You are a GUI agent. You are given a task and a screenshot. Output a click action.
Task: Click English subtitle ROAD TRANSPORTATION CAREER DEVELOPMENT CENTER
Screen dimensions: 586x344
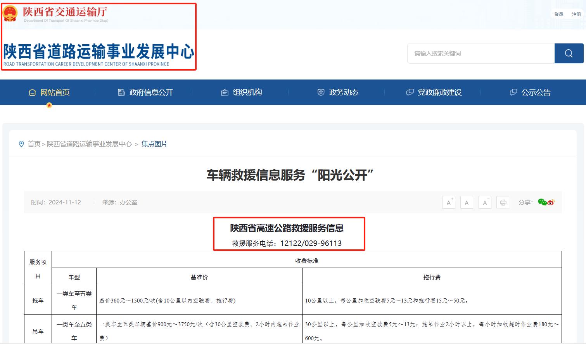pos(86,64)
